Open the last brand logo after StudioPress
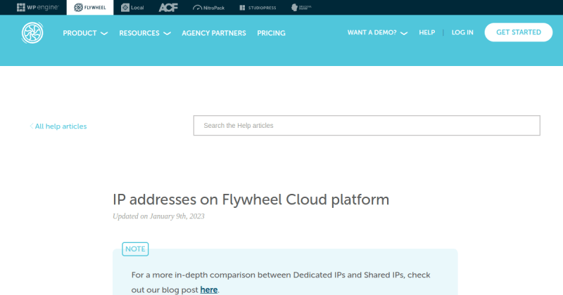 point(301,8)
